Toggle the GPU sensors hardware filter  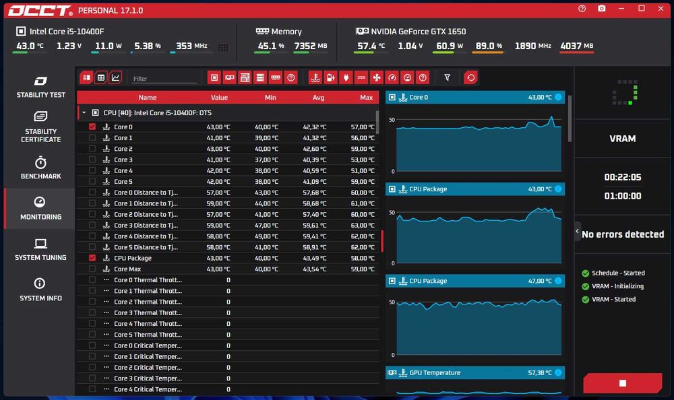(230, 77)
